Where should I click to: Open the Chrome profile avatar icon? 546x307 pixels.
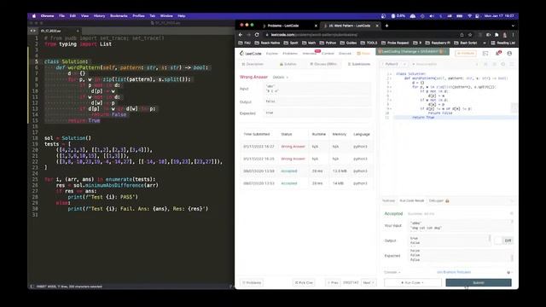[x=504, y=35]
